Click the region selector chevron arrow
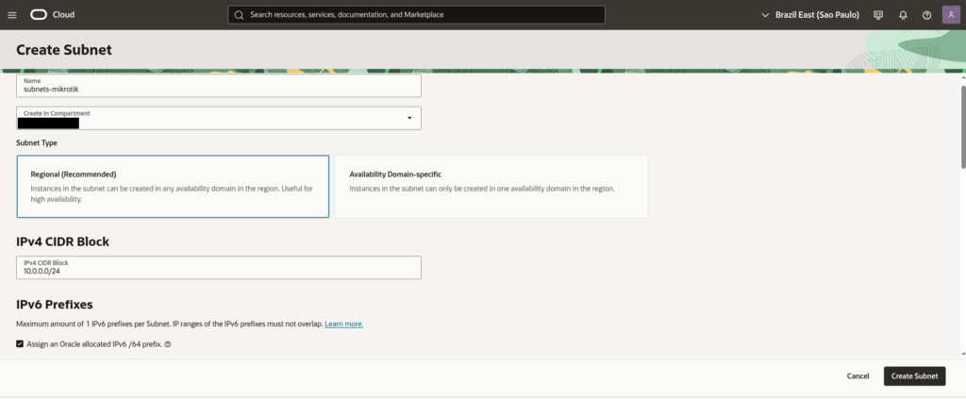 tap(765, 15)
